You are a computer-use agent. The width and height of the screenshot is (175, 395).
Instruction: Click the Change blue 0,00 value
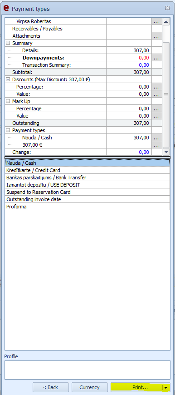pyautogui.click(x=144, y=152)
